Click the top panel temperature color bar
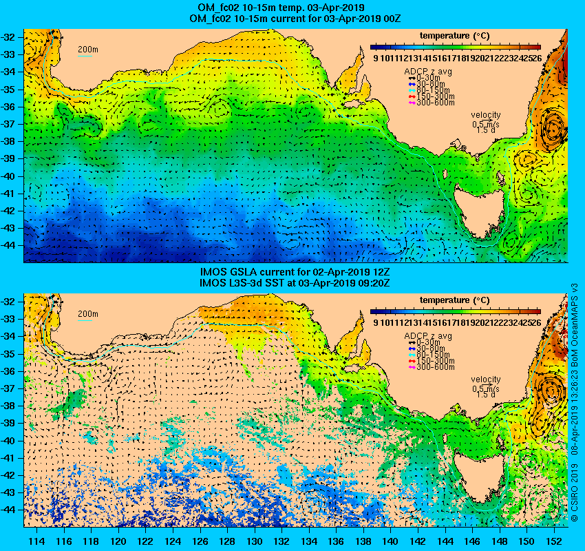Viewport: 585px width, 551px height. [x=455, y=47]
